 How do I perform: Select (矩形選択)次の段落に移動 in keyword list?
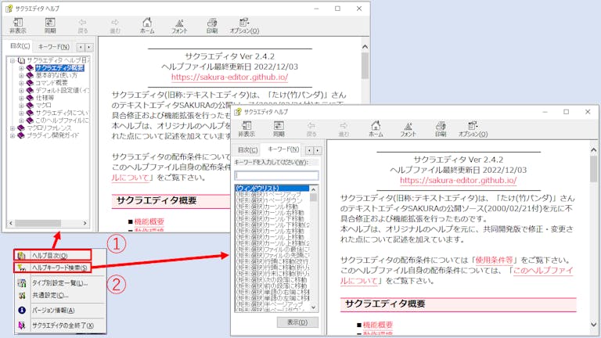271,280
